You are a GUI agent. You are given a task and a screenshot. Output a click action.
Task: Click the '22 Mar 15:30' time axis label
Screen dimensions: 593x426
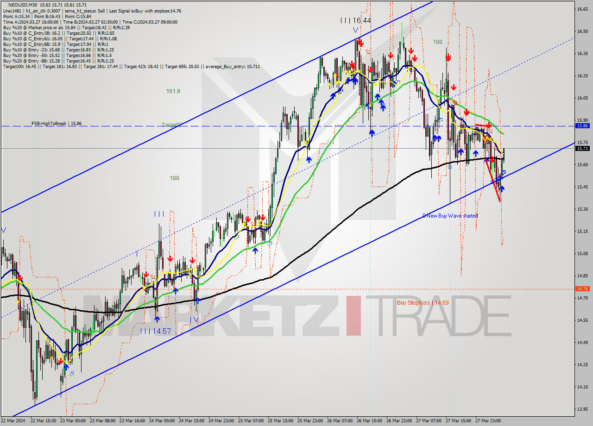44,421
